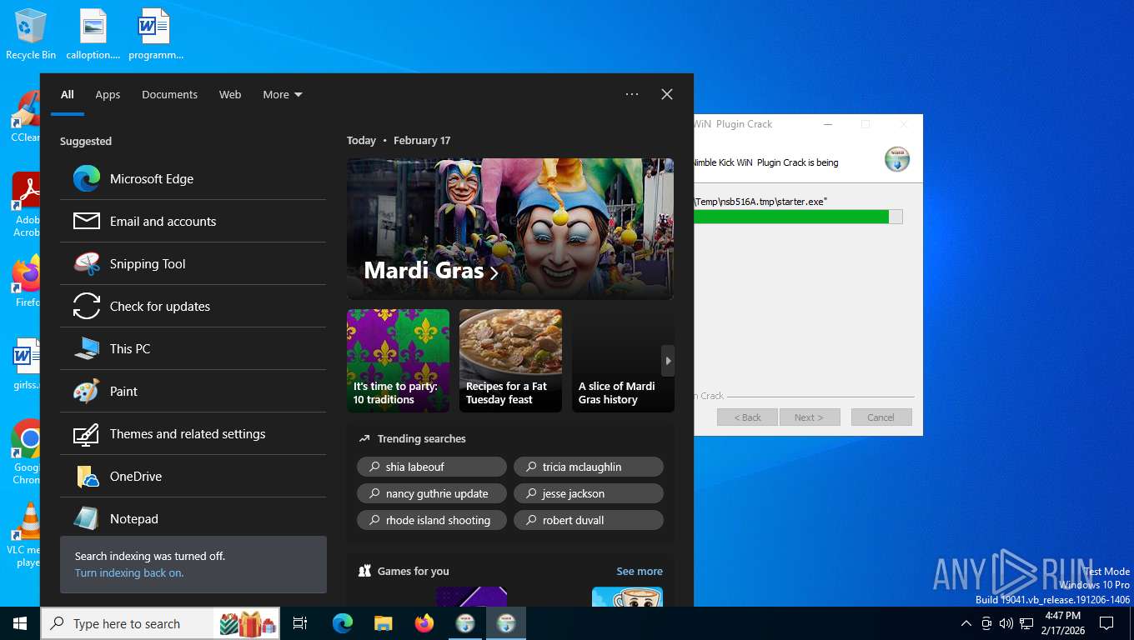Open the Recycle Bin desktop icon
Image resolution: width=1134 pixels, height=640 pixels.
pos(31,35)
